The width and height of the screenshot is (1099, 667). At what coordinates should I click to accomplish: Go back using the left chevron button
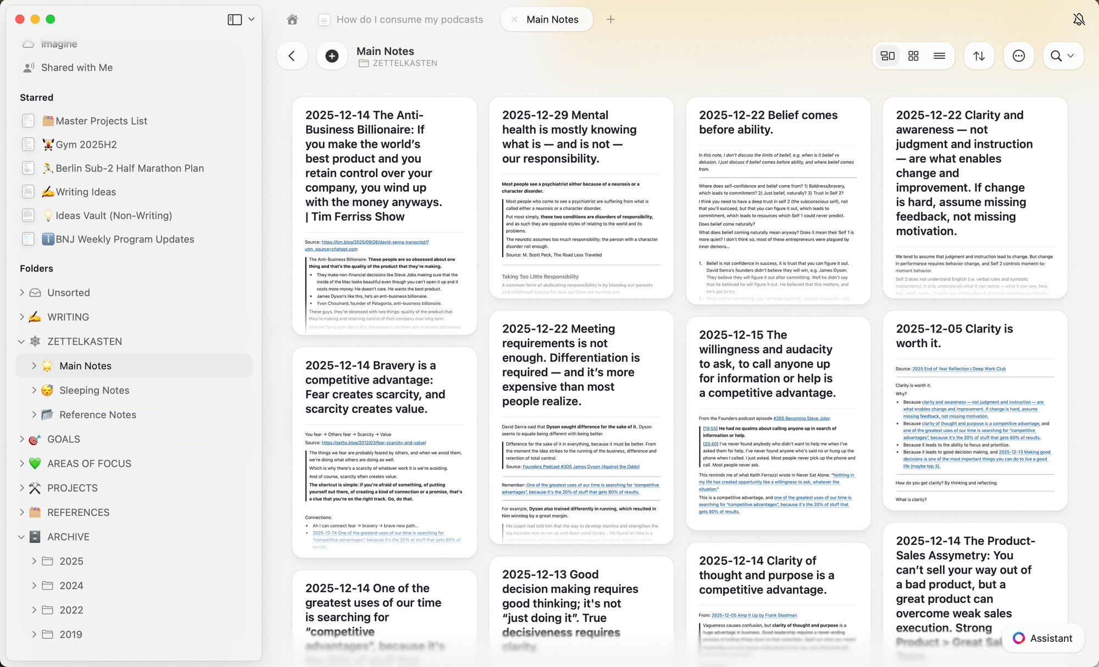(x=292, y=56)
